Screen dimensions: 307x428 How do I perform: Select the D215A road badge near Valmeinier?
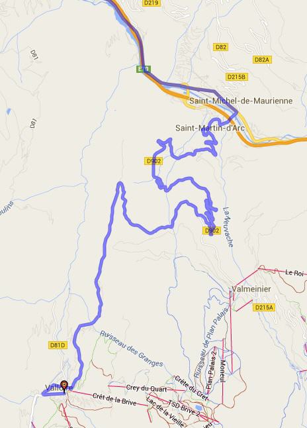(x=263, y=307)
